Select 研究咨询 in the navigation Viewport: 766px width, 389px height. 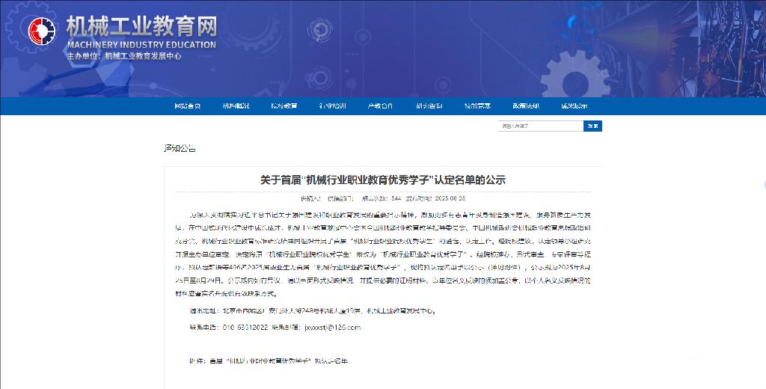429,106
